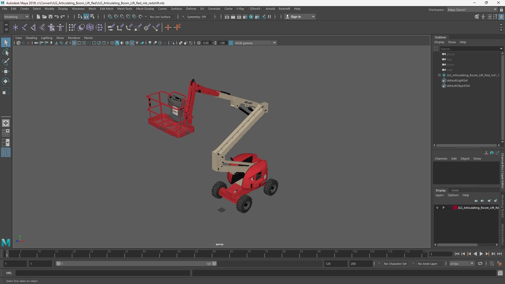Toggle textured display in viewport toolbar
Viewport: 505px width, 284px height.
[132, 43]
